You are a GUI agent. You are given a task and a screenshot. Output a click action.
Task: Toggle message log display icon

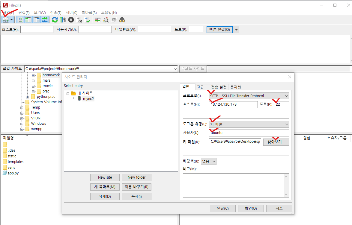pos(20,20)
